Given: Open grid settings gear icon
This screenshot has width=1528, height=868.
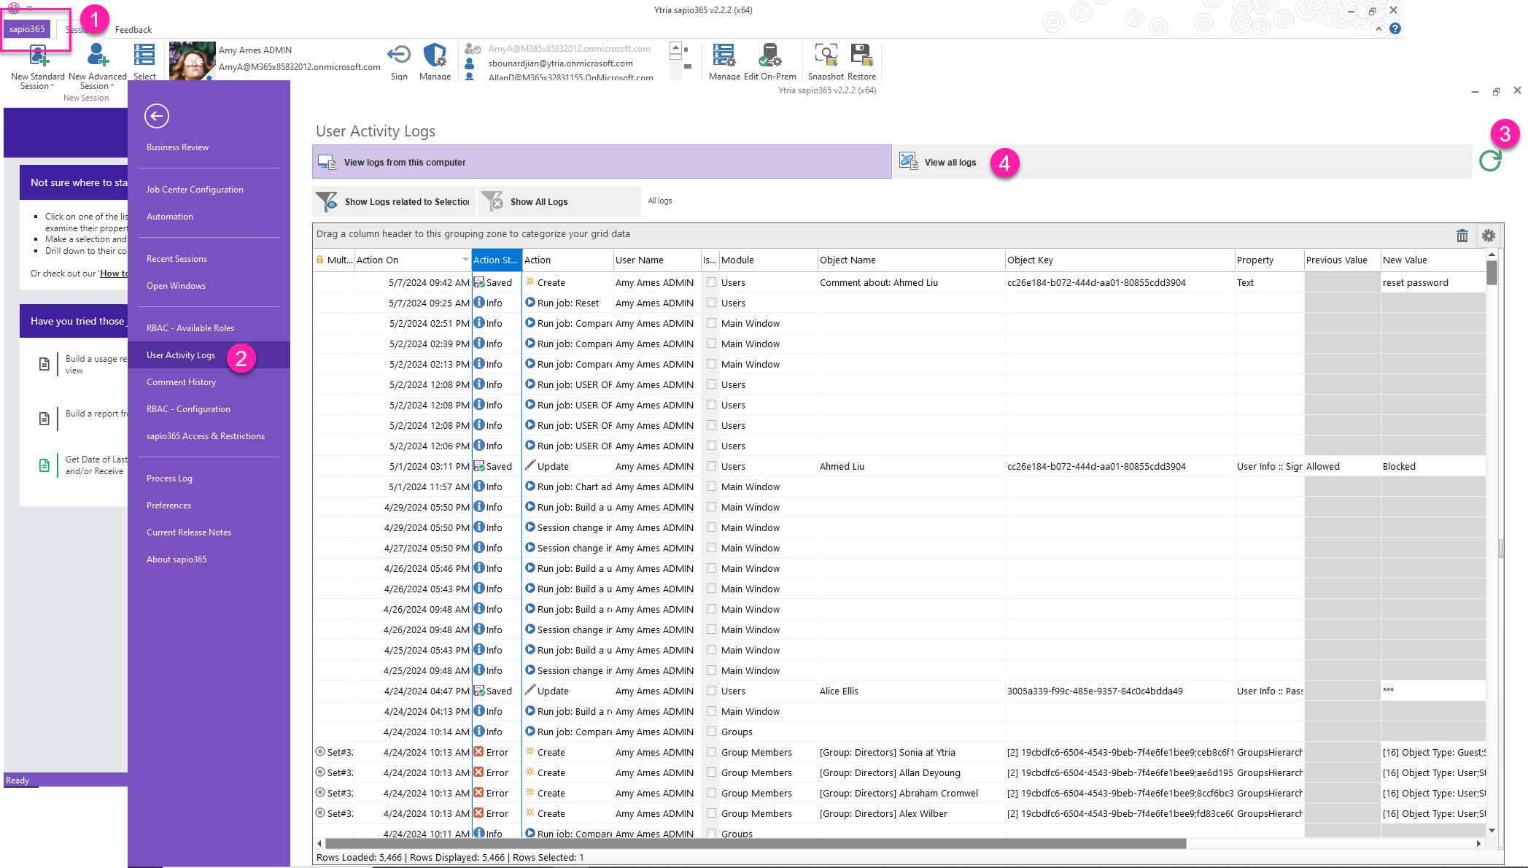Looking at the screenshot, I should tap(1489, 236).
